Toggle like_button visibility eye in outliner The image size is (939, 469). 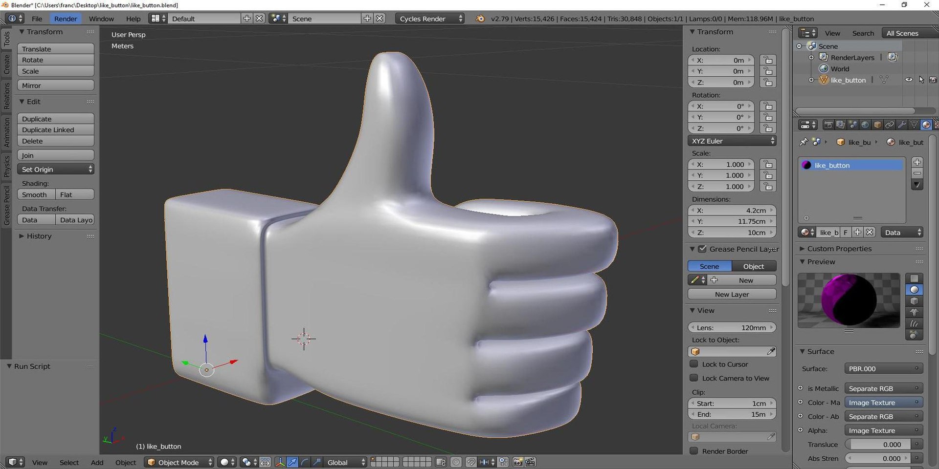[909, 80]
